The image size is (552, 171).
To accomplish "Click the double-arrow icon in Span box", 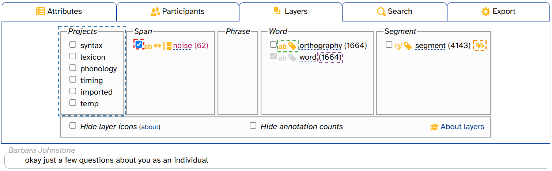I will [157, 46].
